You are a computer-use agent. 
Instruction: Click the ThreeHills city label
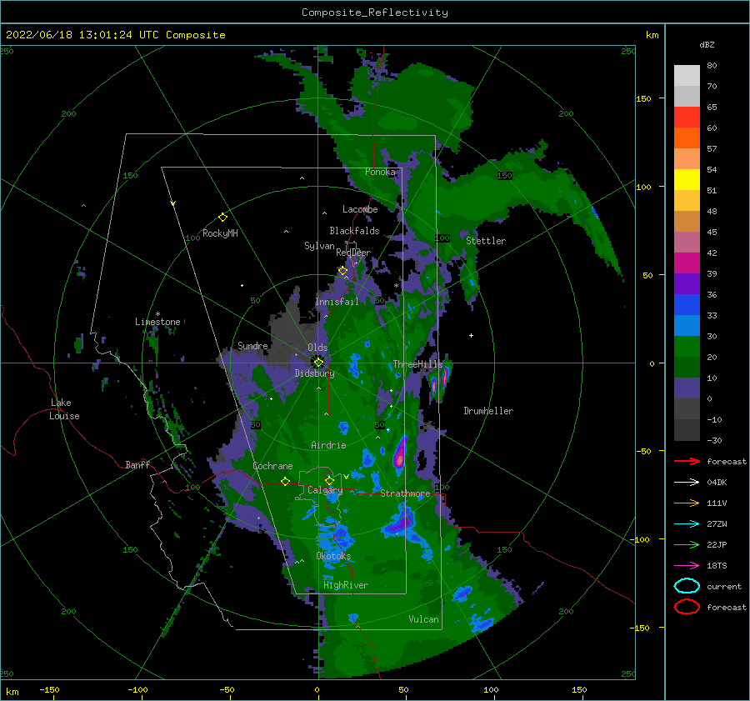(x=418, y=364)
